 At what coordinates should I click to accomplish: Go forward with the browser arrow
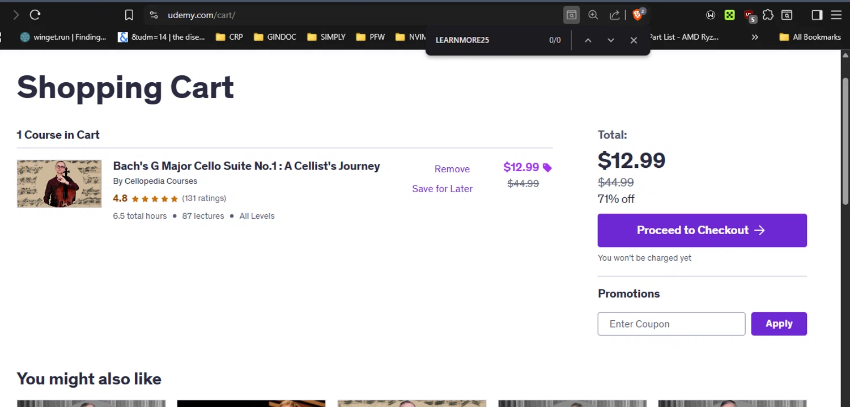(16, 15)
